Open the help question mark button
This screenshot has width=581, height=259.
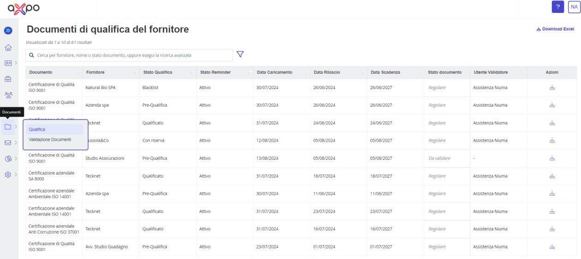[558, 7]
